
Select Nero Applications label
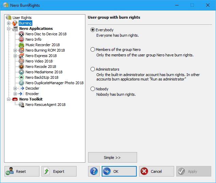pos(36,29)
